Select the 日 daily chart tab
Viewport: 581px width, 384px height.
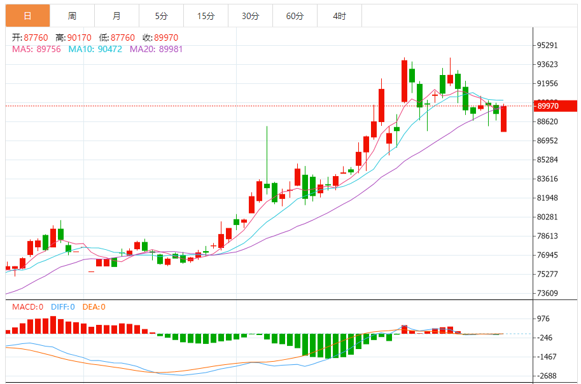tap(27, 16)
